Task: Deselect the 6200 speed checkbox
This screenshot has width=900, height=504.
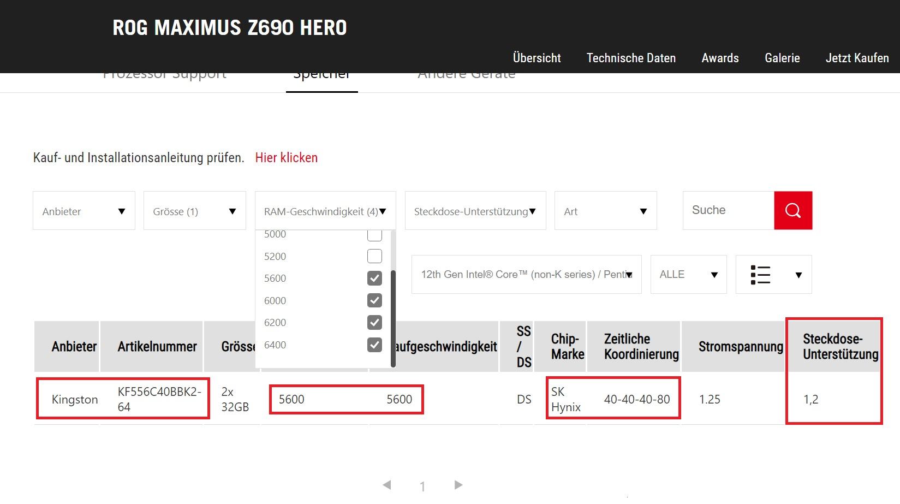Action: (374, 323)
